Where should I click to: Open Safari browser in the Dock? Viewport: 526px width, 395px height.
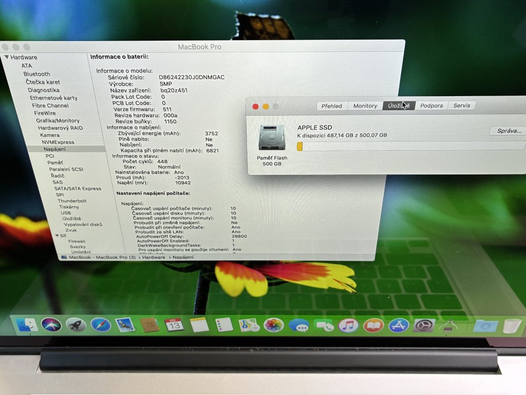(101, 325)
